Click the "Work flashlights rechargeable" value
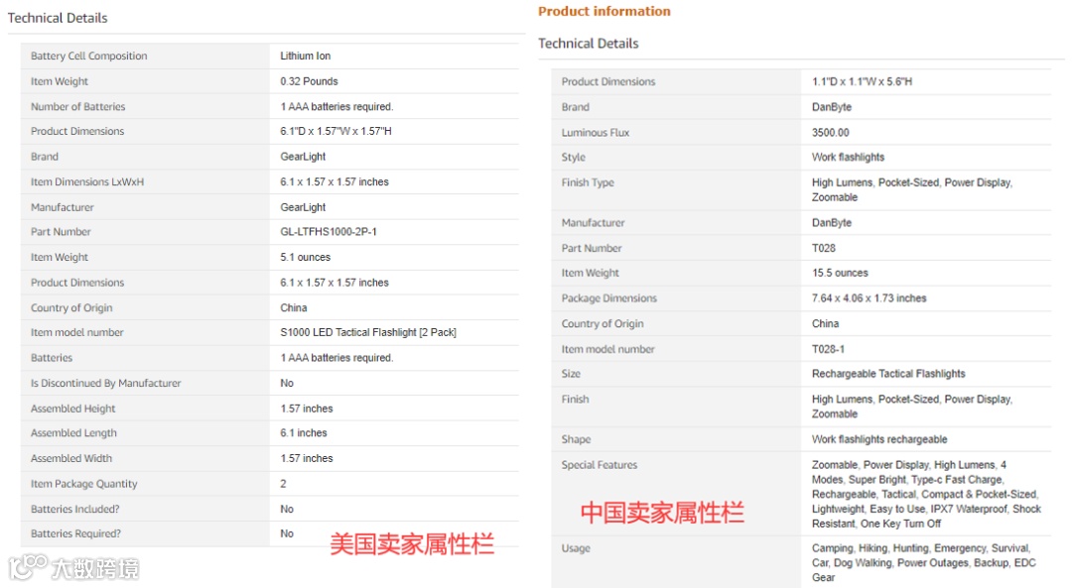 tap(879, 439)
